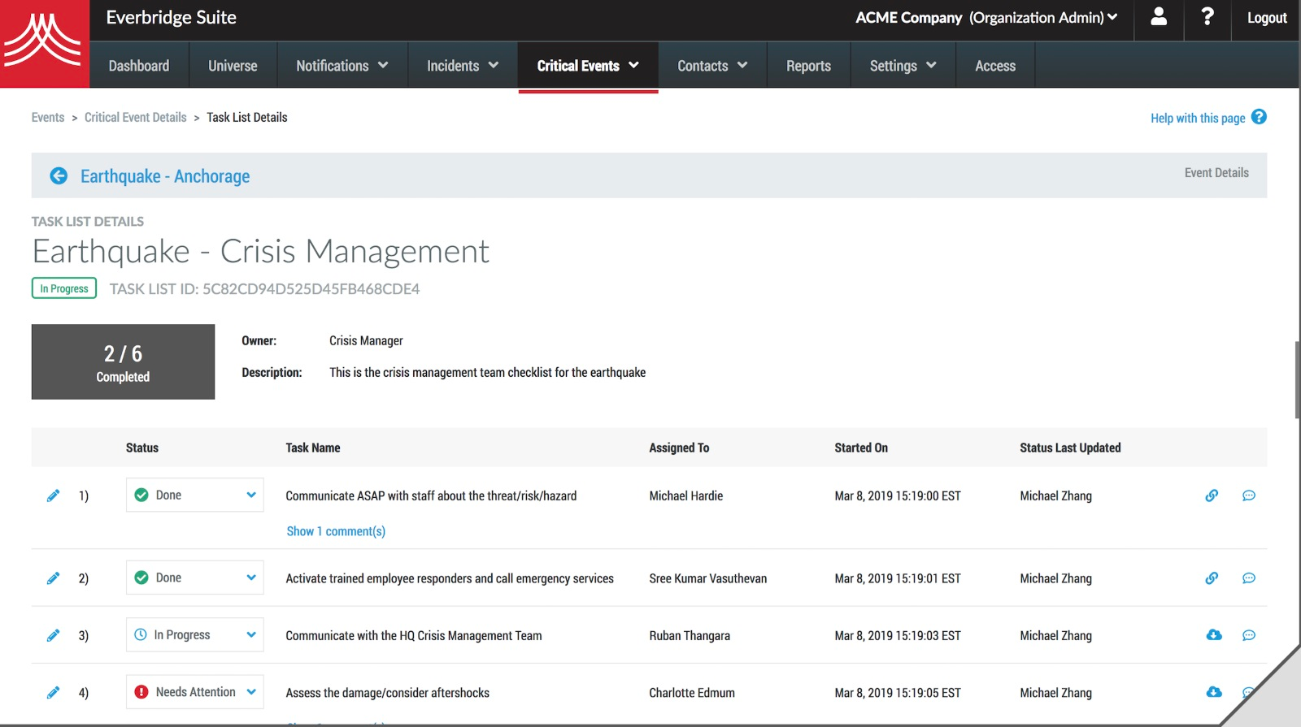Viewport: 1301px width, 727px height.
Task: Click the link icon on task 2 row
Action: click(x=1212, y=578)
